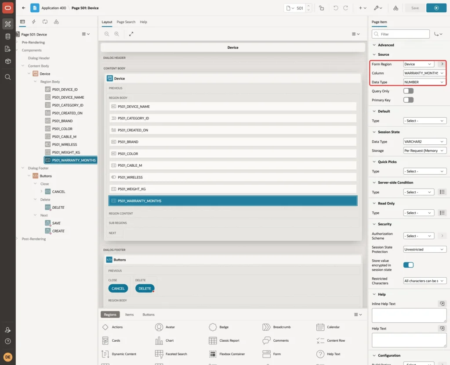Image resolution: width=450 pixels, height=365 pixels.
Task: Click the CANCEL button in layout
Action: tap(118, 289)
